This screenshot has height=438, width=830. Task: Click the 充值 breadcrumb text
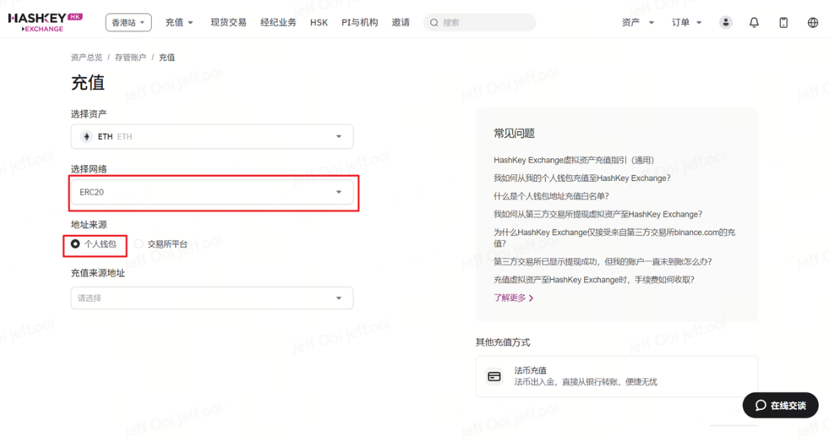166,57
